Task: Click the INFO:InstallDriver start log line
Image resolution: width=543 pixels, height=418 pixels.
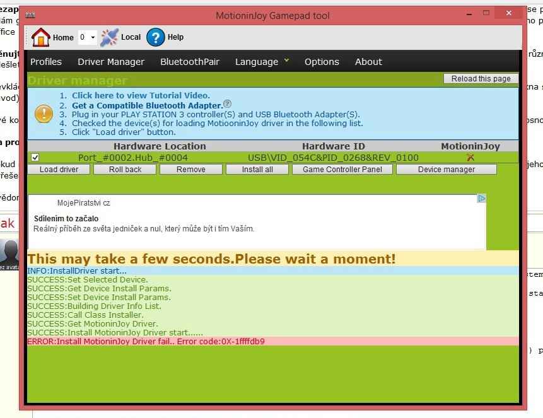Action: 273,270
